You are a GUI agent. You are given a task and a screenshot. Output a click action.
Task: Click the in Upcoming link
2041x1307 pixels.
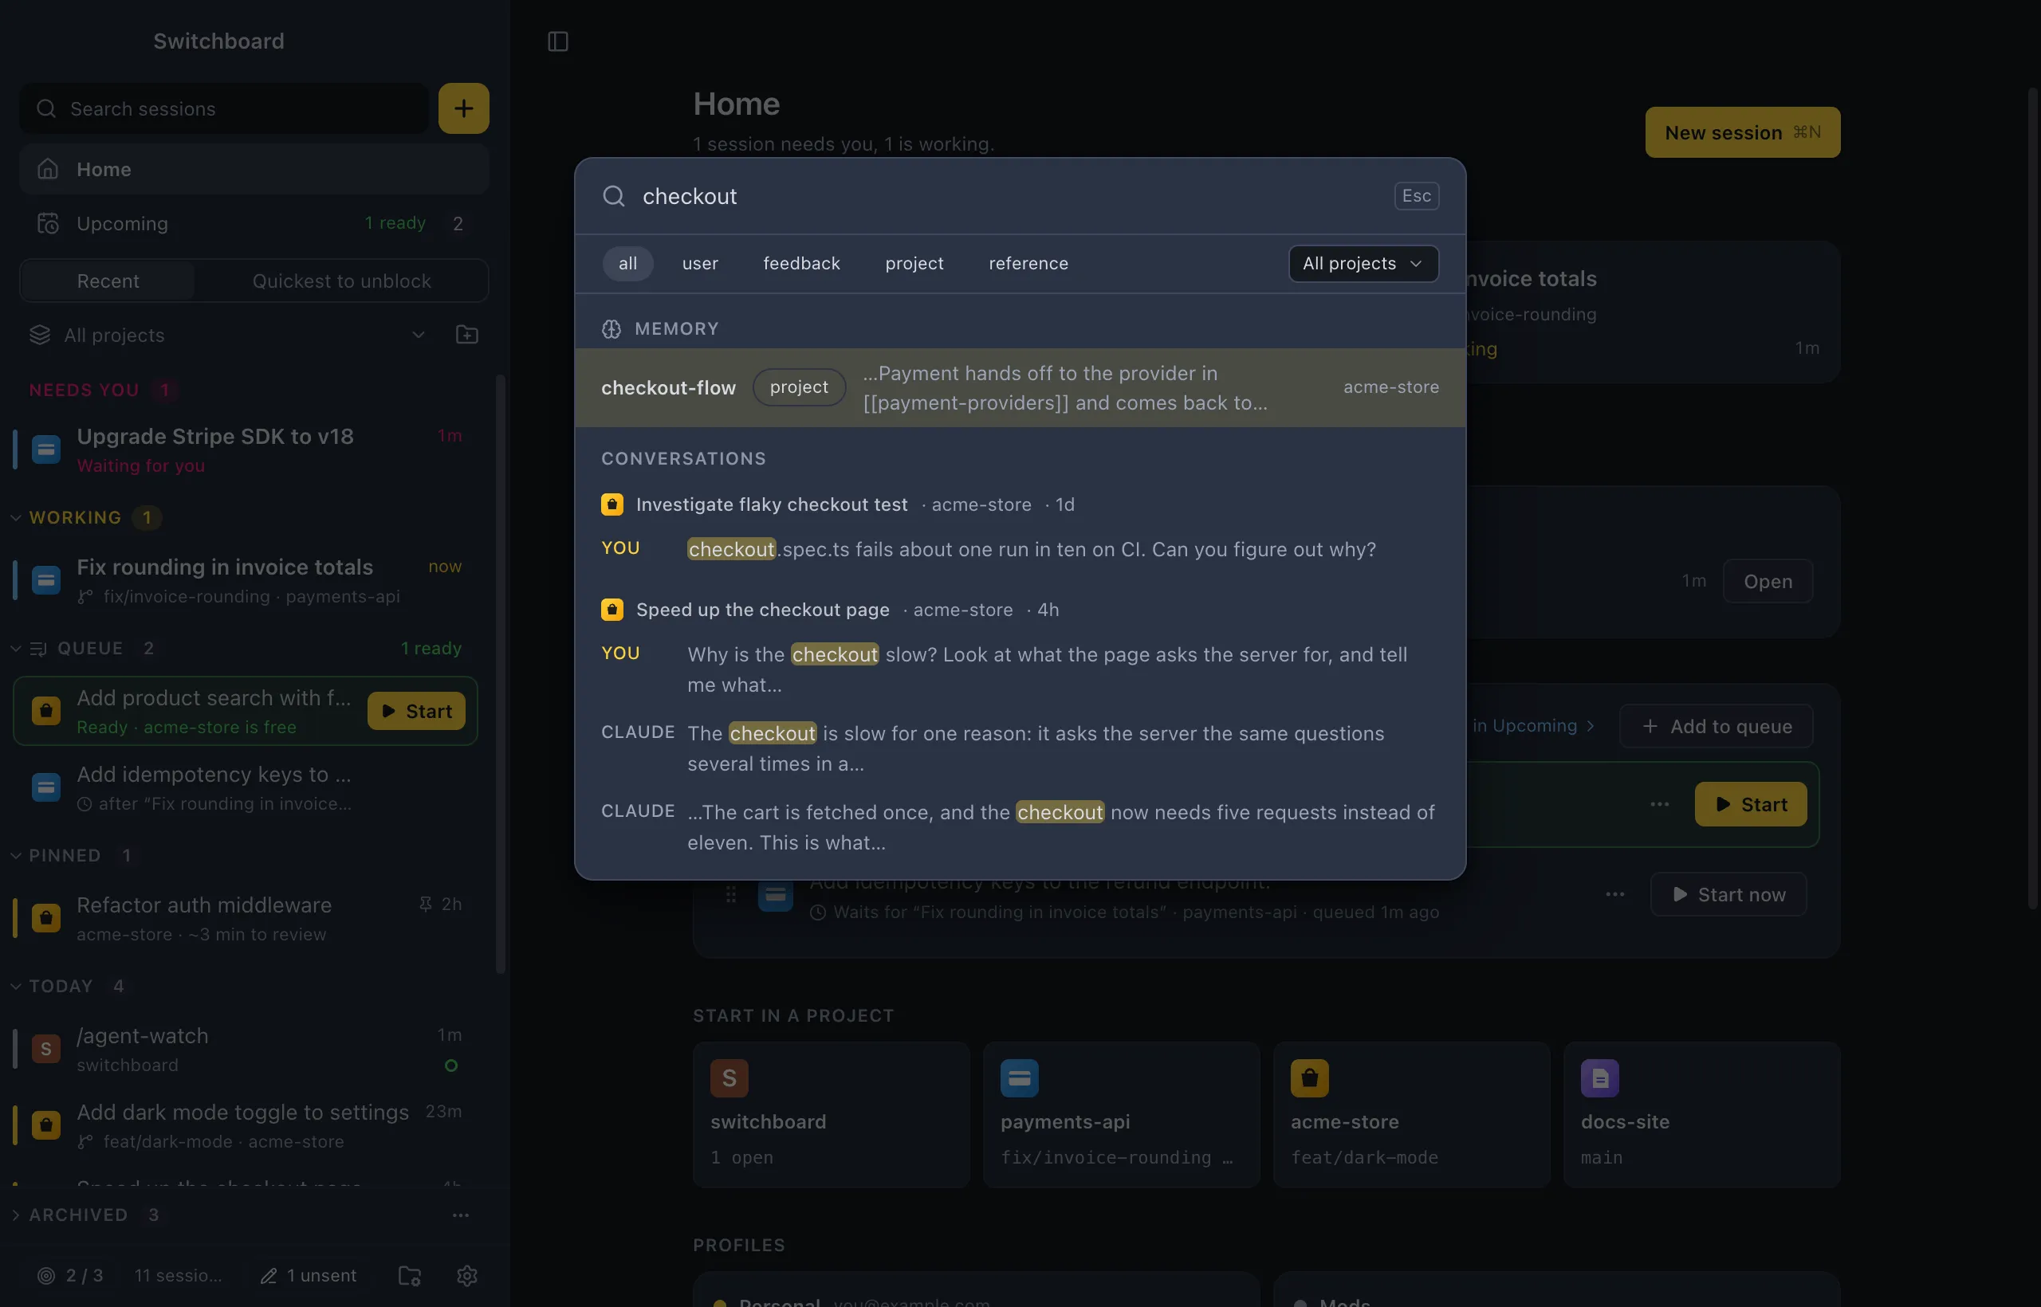[x=1533, y=726]
